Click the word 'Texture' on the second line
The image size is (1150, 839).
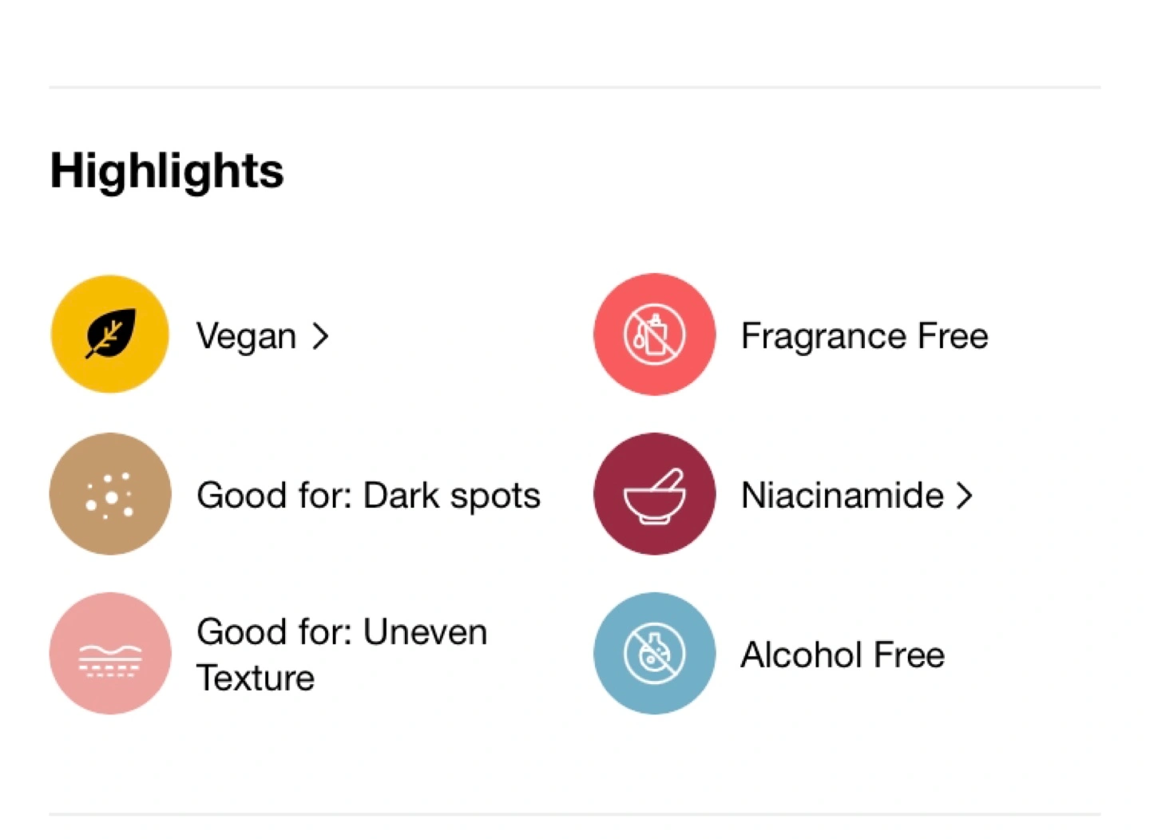click(256, 679)
